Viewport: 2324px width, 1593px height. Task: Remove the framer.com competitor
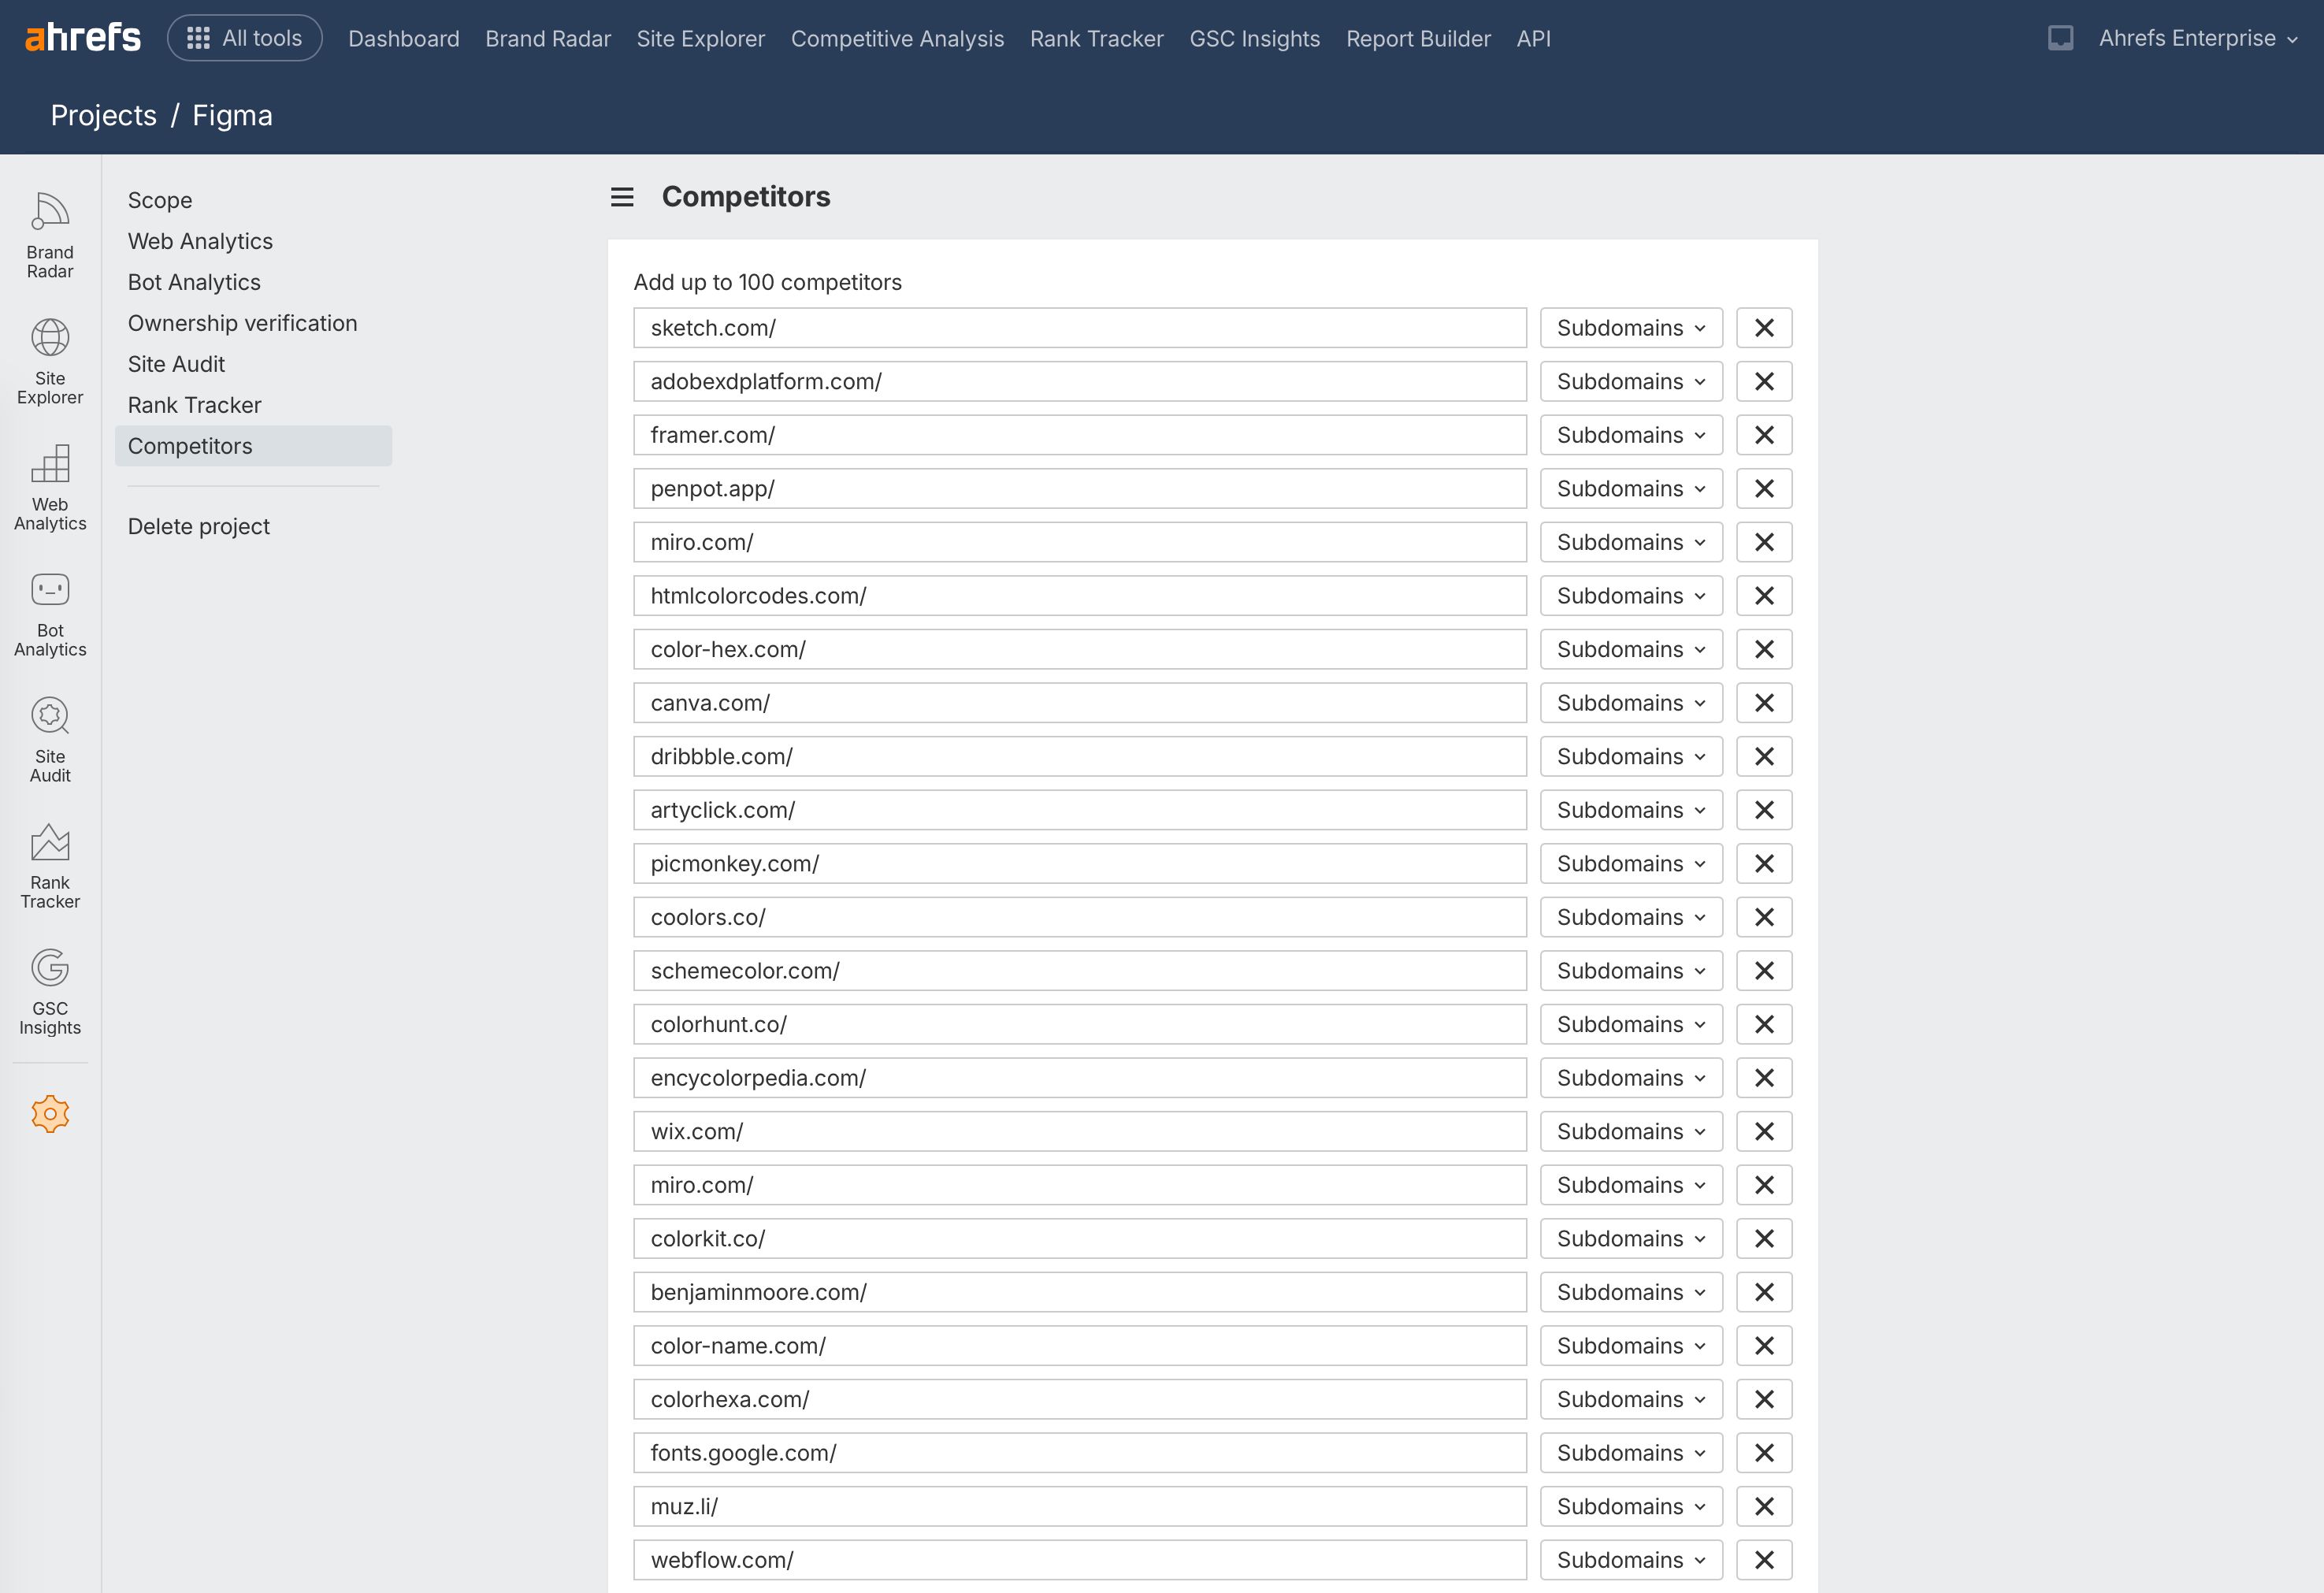(1764, 435)
